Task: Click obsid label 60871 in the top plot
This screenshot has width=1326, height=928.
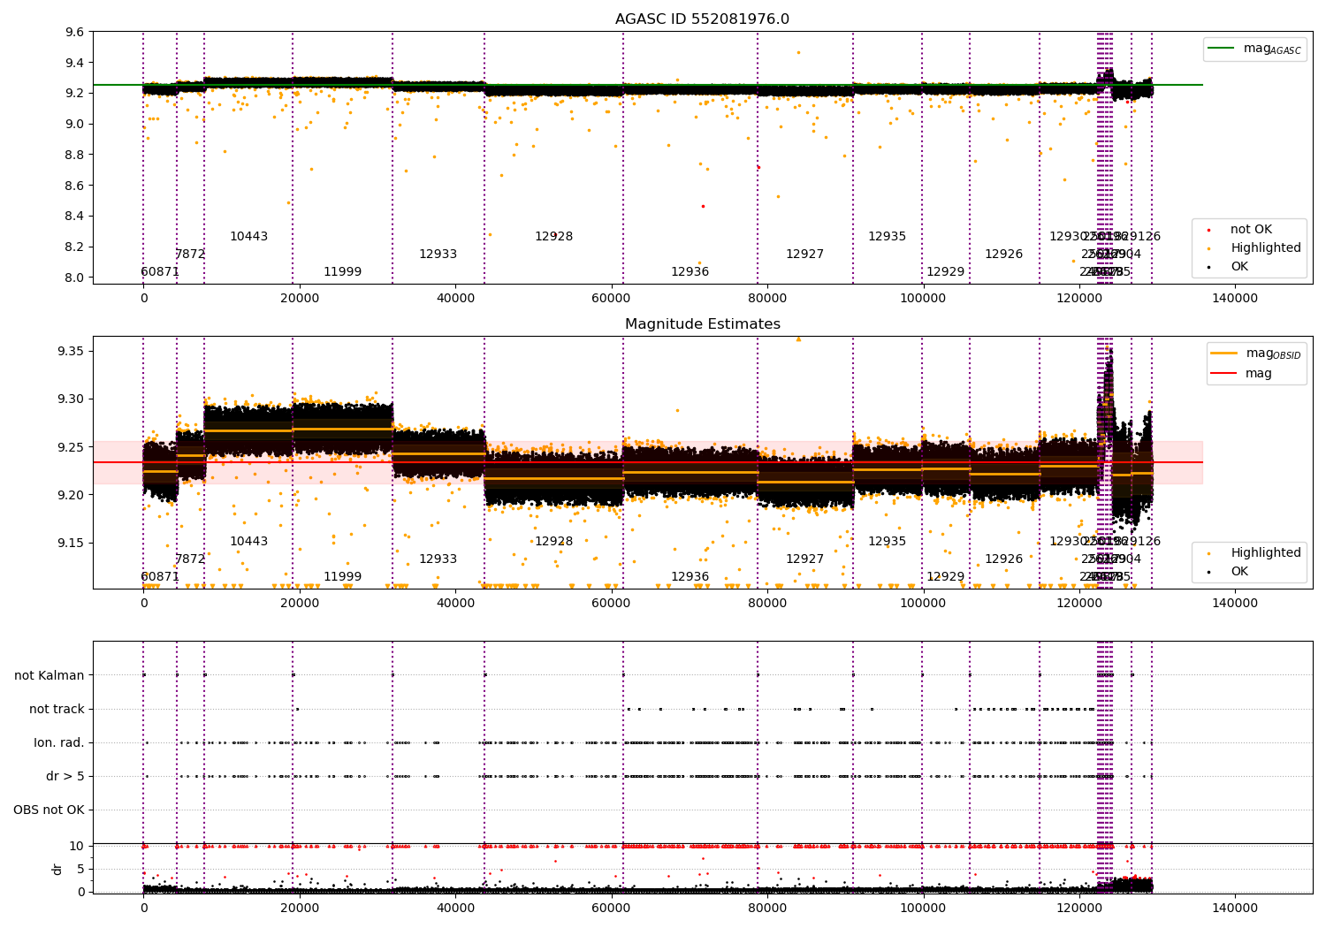Action: tap(160, 272)
